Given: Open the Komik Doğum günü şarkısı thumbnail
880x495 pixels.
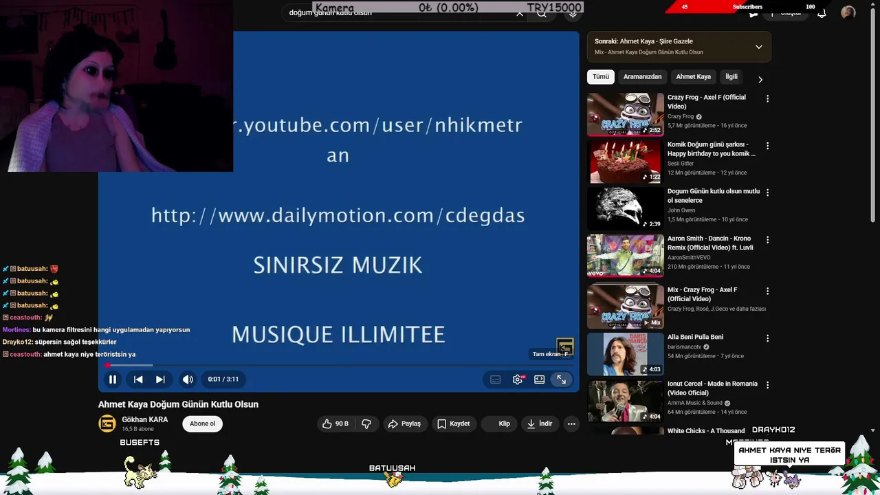Looking at the screenshot, I should pos(625,162).
